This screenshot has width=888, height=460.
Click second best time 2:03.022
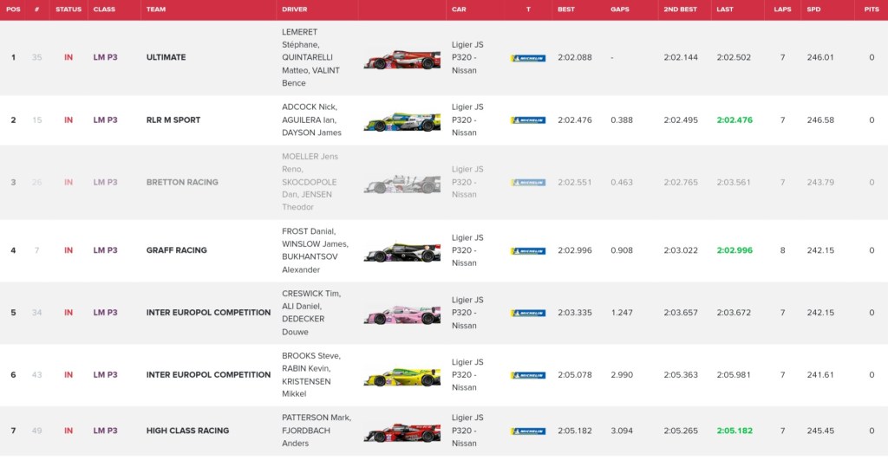pos(681,250)
